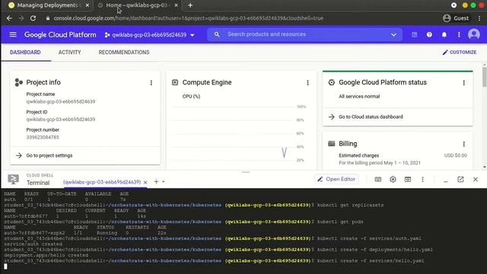This screenshot has width=487, height=274.
Task: Close the Cloud Shell panel
Action: [475, 180]
